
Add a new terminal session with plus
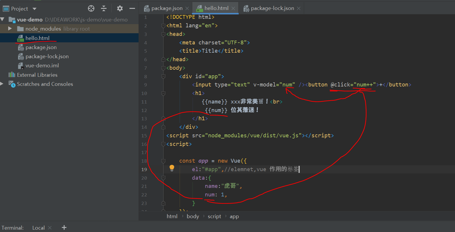64,227
